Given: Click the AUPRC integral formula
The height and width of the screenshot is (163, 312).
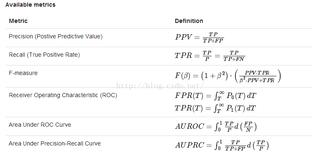Looking at the screenshot, I should tap(222, 145).
